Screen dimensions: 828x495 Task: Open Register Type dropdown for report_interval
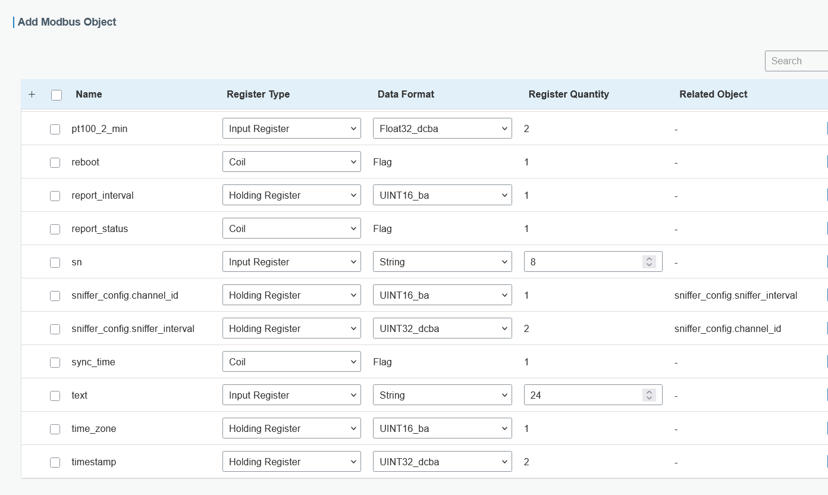pos(291,195)
